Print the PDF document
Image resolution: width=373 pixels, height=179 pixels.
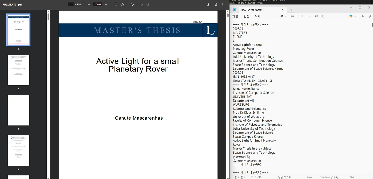215,4
